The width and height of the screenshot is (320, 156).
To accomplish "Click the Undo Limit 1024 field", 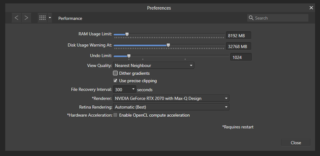I will click(241, 57).
